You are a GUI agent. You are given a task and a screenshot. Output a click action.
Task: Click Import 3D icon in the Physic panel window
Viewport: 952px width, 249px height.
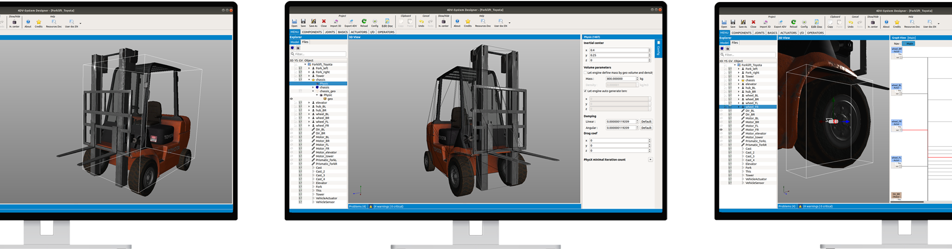click(336, 22)
